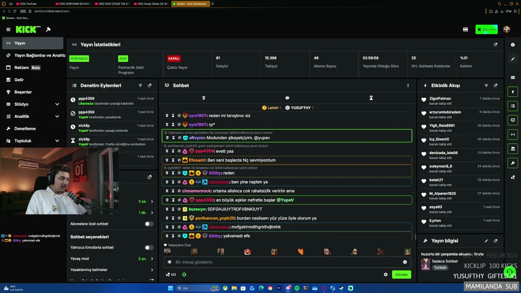Switch to the YouTube browser tab
Image resolution: width=521 pixels, height=293 pixels.
(x=28, y=4)
